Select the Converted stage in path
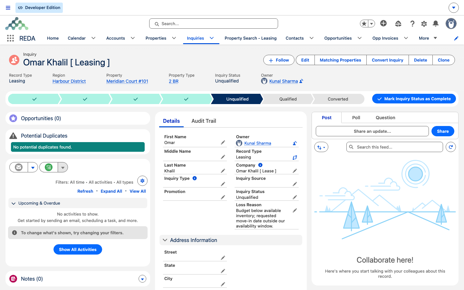 (338, 99)
